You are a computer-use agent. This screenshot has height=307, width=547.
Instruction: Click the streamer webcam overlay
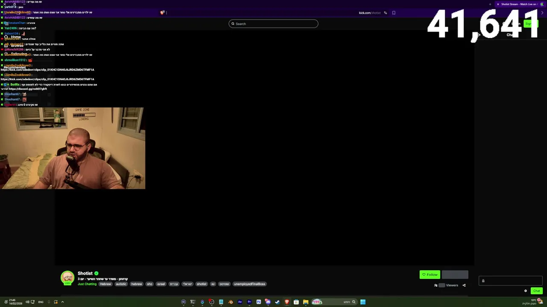(x=73, y=148)
